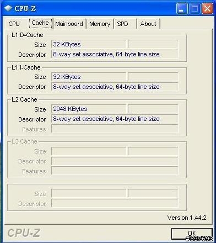The height and width of the screenshot is (243, 216).
Task: Click the L1 I-Cache descriptor field
Action: tap(115, 87)
